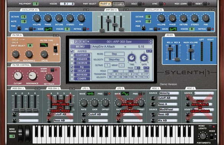Toggle the DELAY effect checkbox
The height and width of the screenshot is (145, 224).
[72, 71]
